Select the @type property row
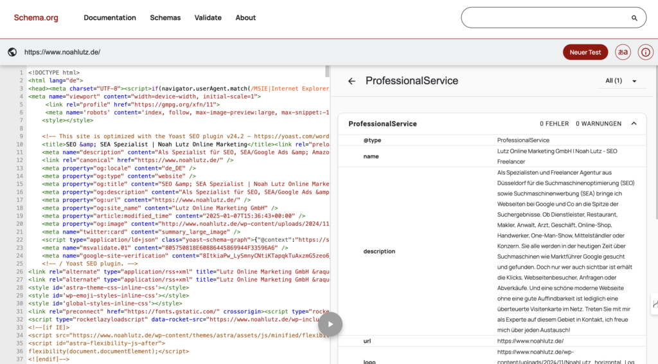Screen dimensions: 658x364 [492, 140]
